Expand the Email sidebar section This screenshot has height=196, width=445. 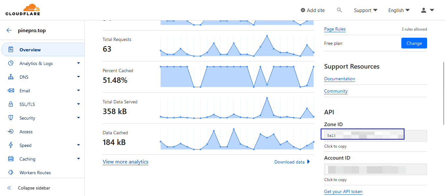click(79, 91)
